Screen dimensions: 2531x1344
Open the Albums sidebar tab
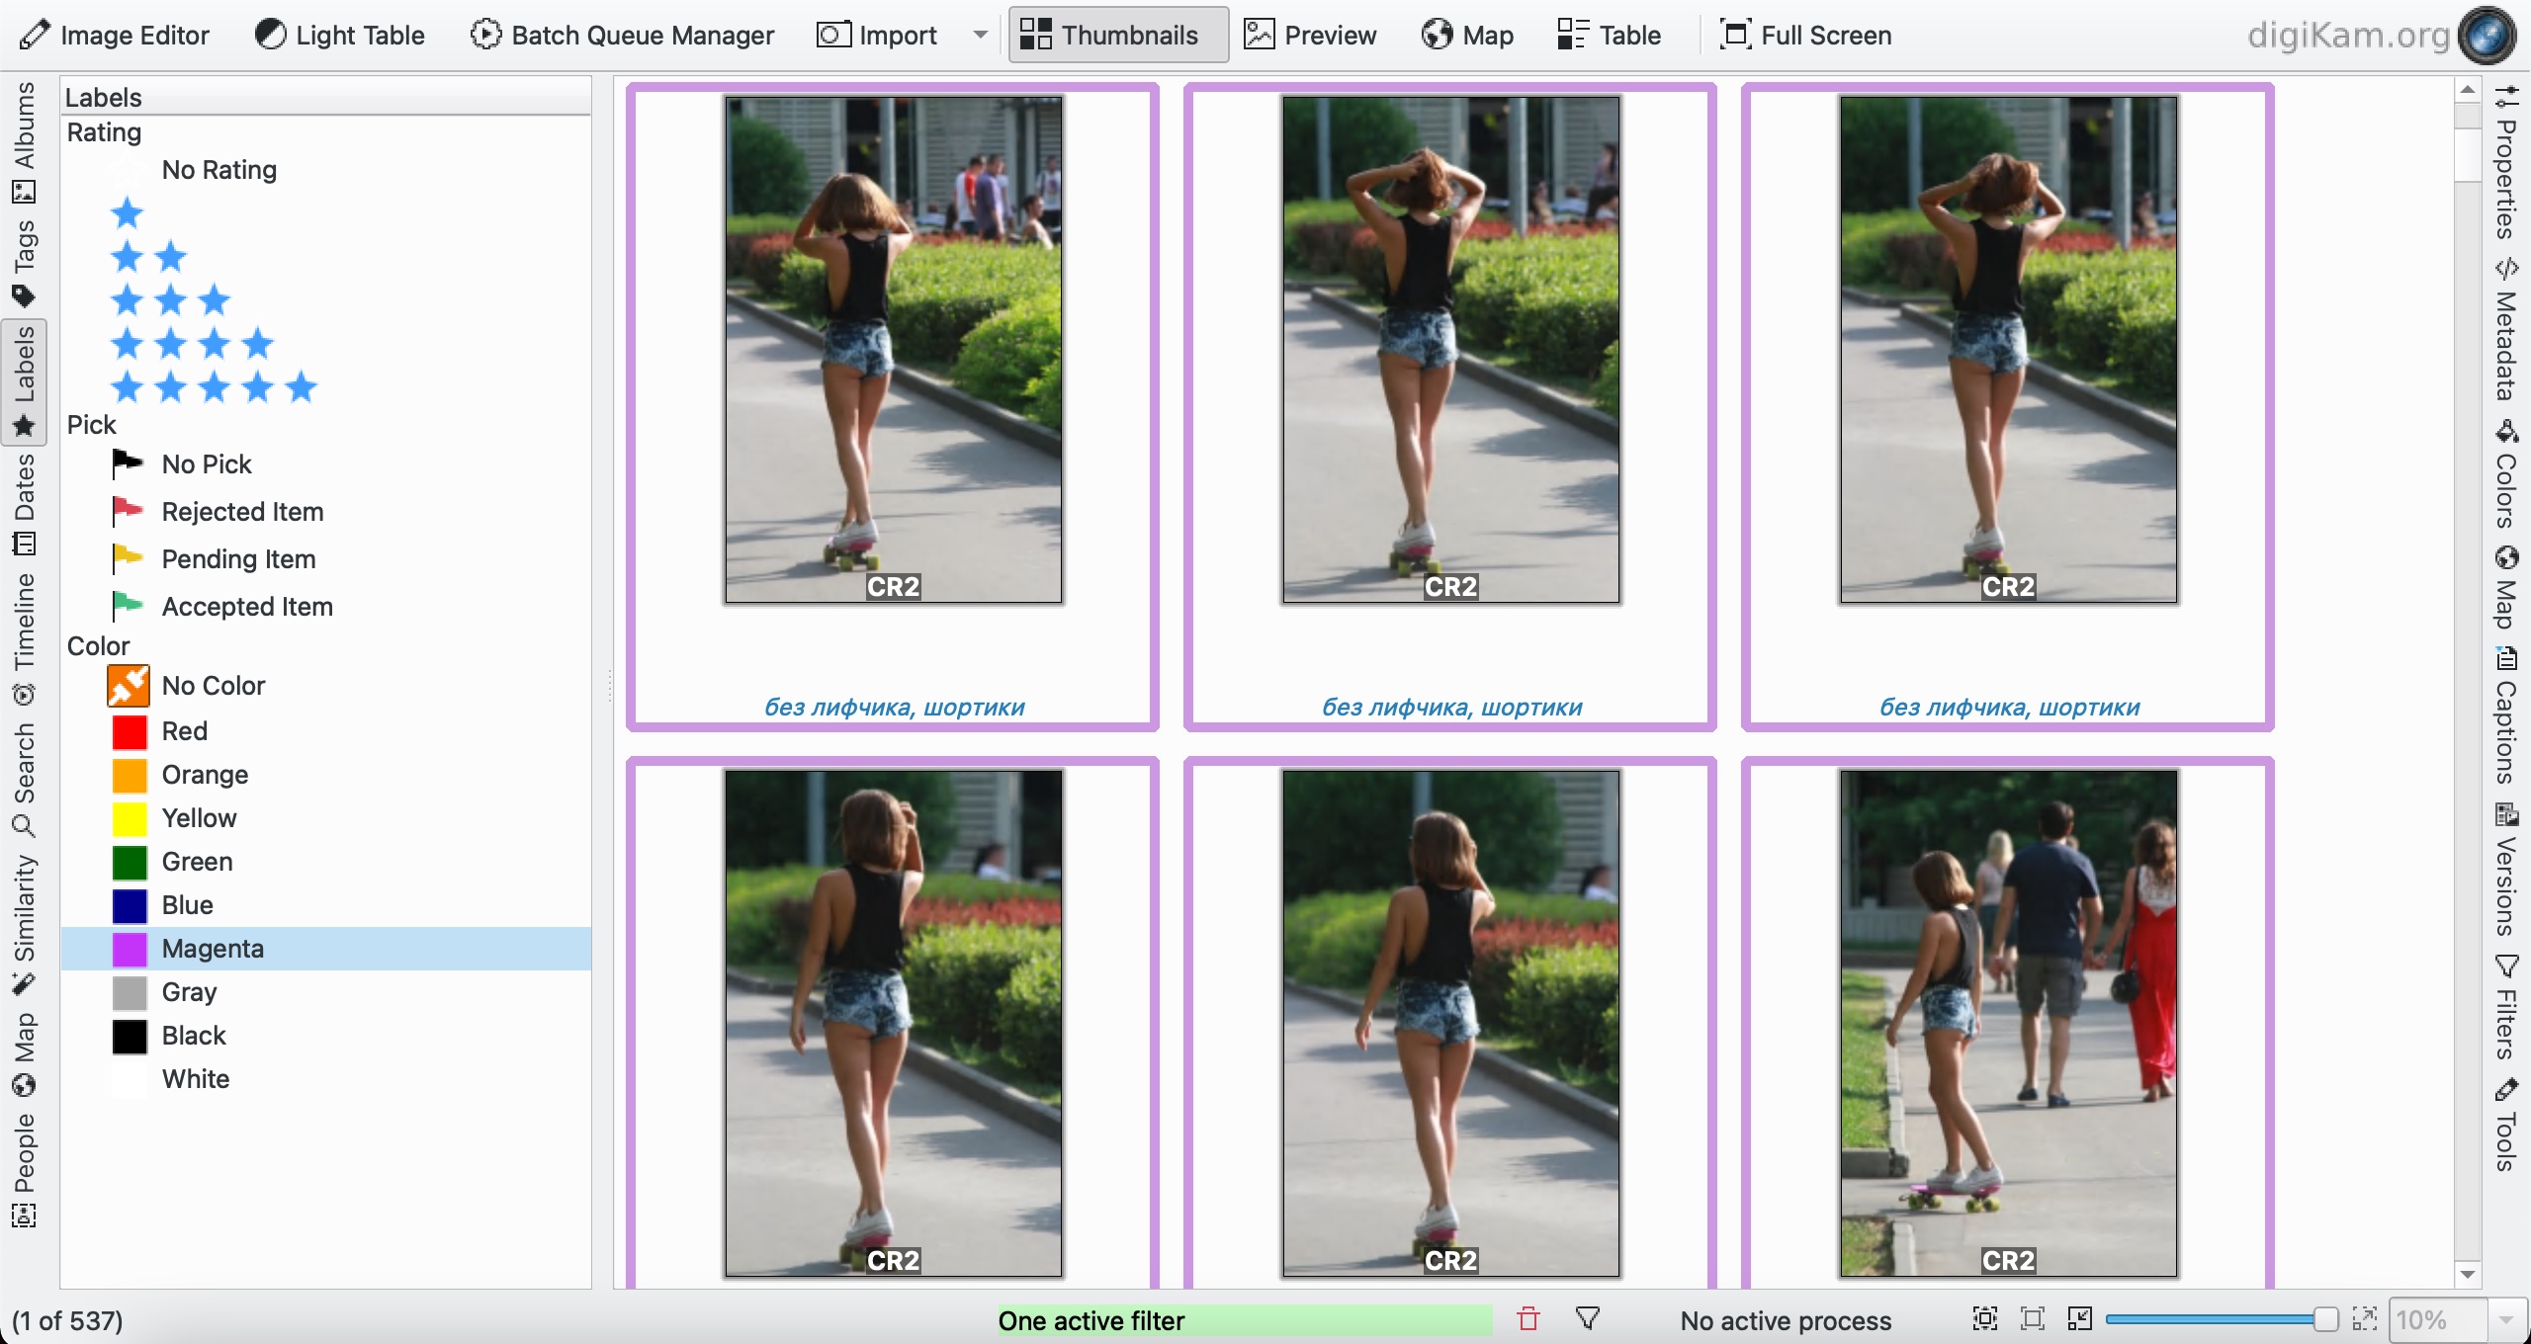[x=24, y=142]
